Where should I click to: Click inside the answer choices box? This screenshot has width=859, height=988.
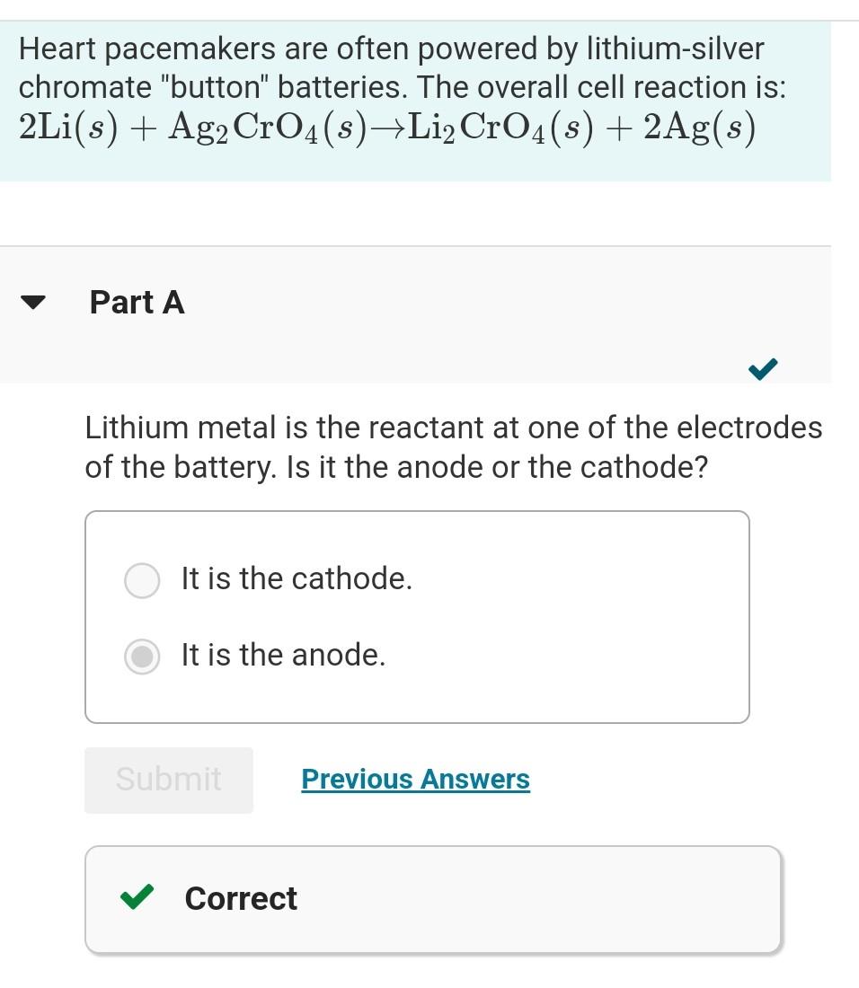click(417, 617)
